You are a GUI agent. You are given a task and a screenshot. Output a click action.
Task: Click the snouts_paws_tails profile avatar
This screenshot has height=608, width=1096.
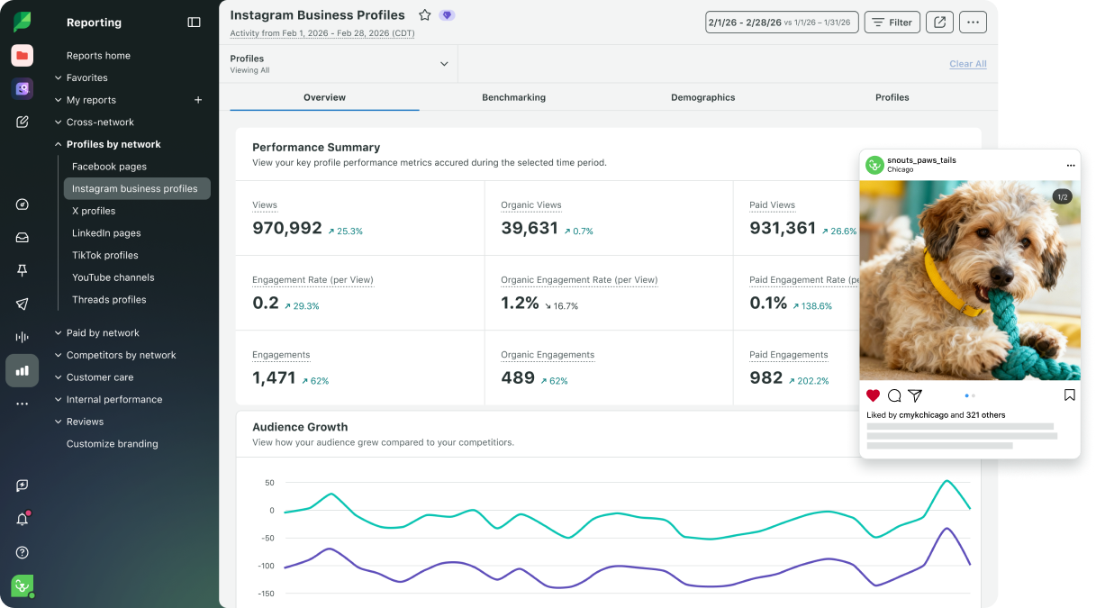874,165
